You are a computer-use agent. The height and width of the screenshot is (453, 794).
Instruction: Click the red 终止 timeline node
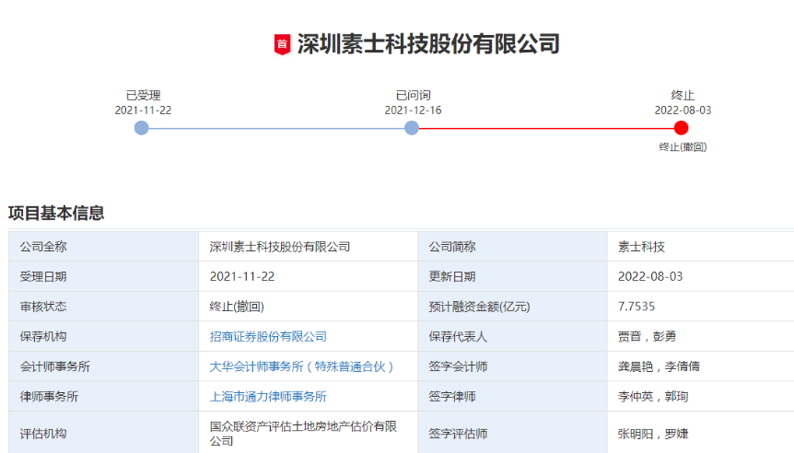[x=681, y=128]
